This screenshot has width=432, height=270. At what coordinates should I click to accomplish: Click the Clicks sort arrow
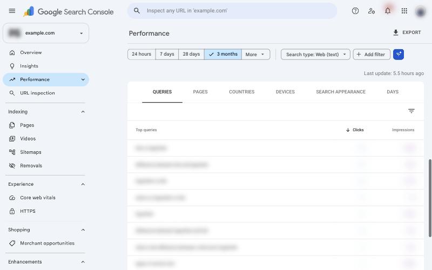pyautogui.click(x=348, y=130)
